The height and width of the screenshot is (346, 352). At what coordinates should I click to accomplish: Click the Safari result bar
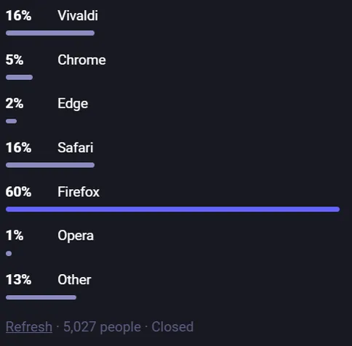pos(50,165)
